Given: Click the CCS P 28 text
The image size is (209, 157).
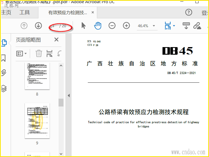Looking at the screenshot, I should click(x=93, y=45).
